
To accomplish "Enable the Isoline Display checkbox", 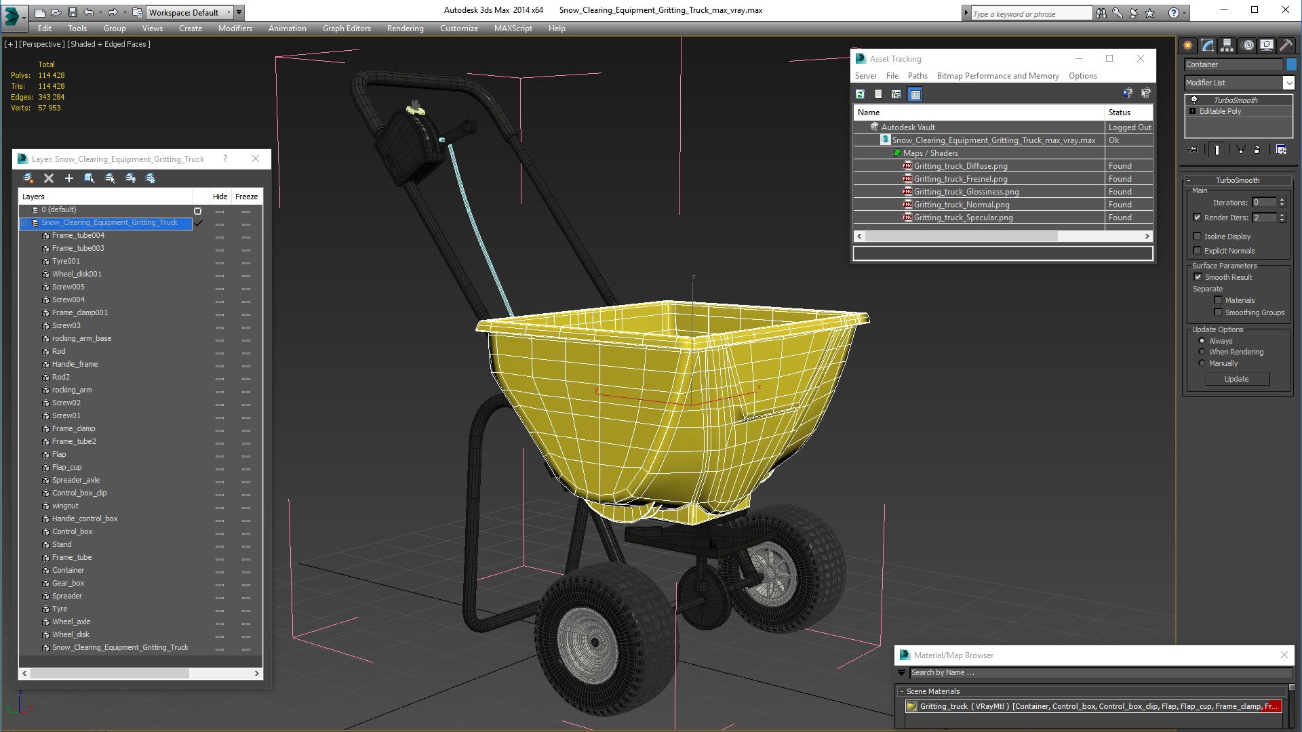I will point(1198,237).
